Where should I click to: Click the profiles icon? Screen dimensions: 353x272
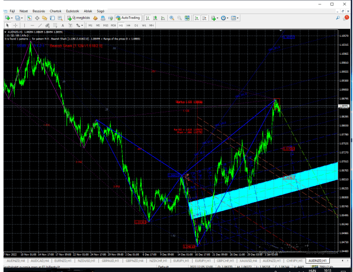click(x=18, y=18)
